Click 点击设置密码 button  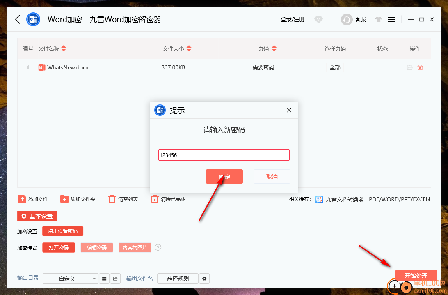tap(63, 231)
